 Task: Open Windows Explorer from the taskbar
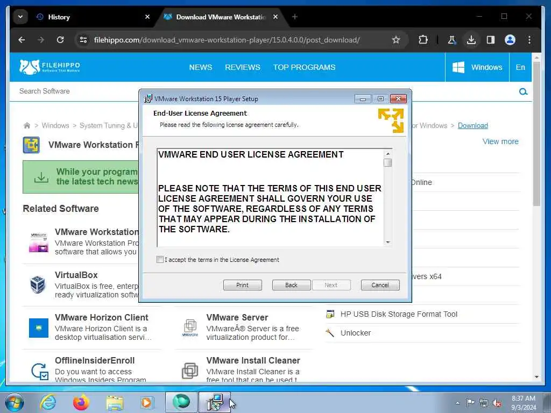(x=115, y=402)
